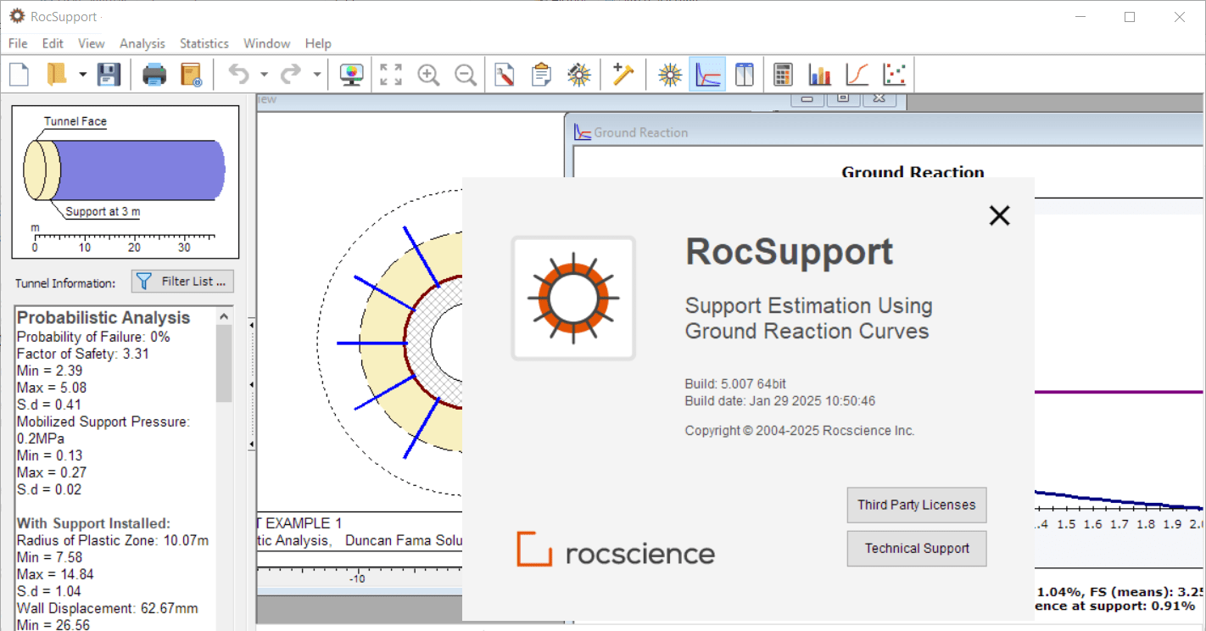Expand the recent files dropdown arrow
Viewport: 1206px width, 631px height.
pyautogui.click(x=82, y=75)
